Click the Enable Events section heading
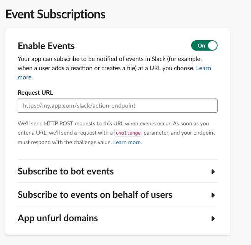Image resolution: width=251 pixels, height=245 pixels. [46, 46]
